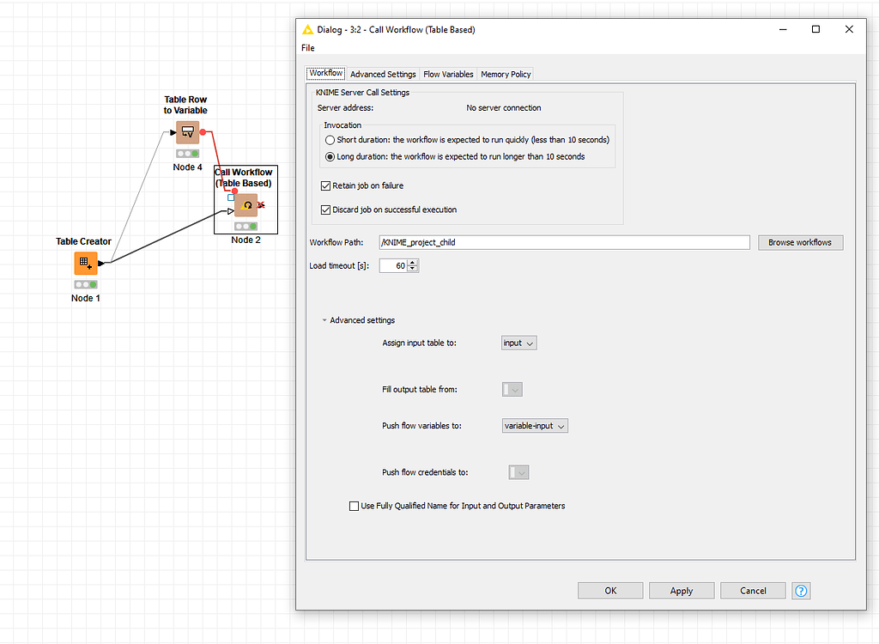Click Node 1's traffic light status indicator
This screenshot has width=879, height=644.
pyautogui.click(x=85, y=284)
